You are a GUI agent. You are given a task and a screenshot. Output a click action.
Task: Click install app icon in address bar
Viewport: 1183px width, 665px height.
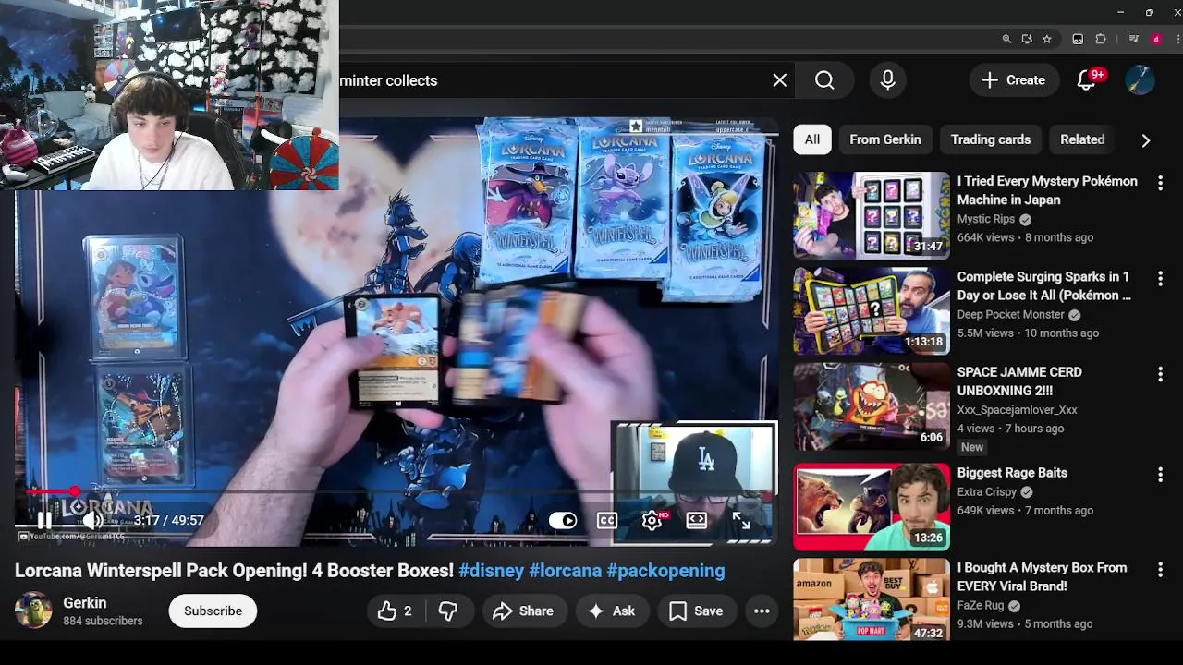point(1027,39)
